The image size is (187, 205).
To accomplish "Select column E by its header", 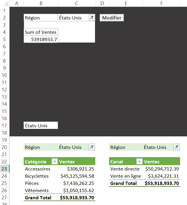I will (126, 3).
